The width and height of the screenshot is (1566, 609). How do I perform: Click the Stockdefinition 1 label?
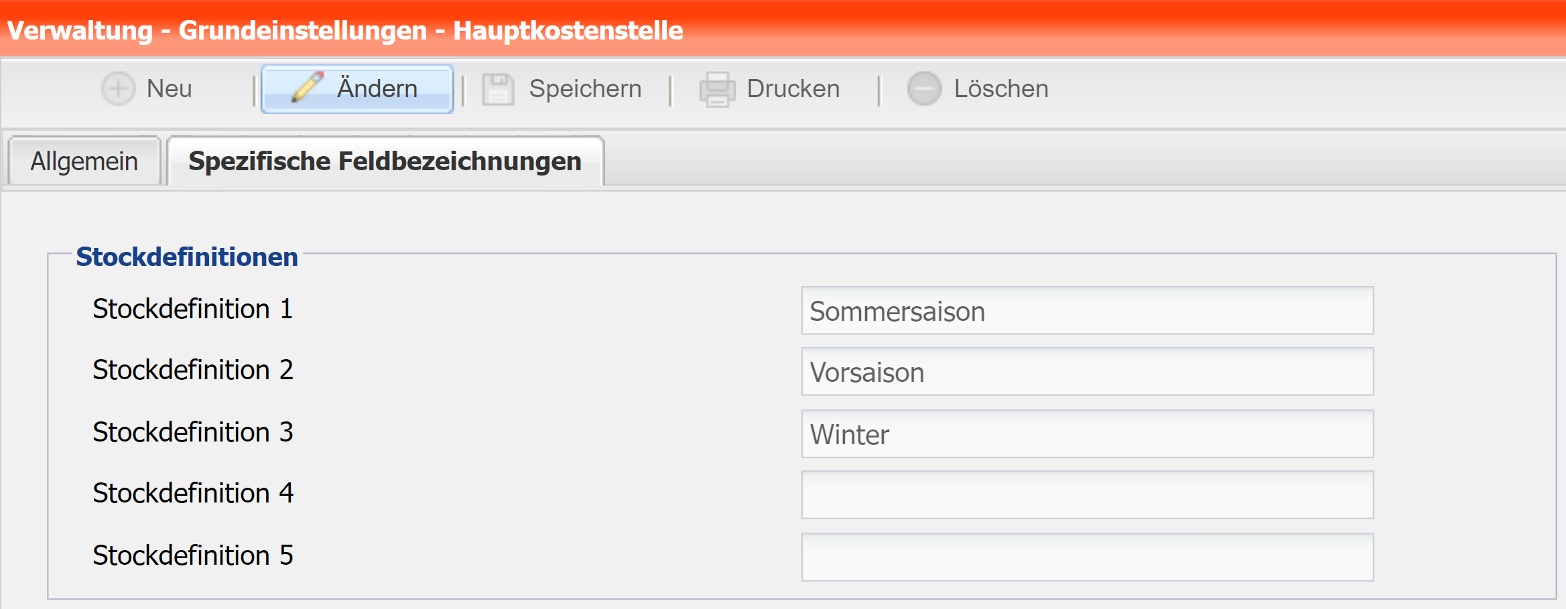192,309
